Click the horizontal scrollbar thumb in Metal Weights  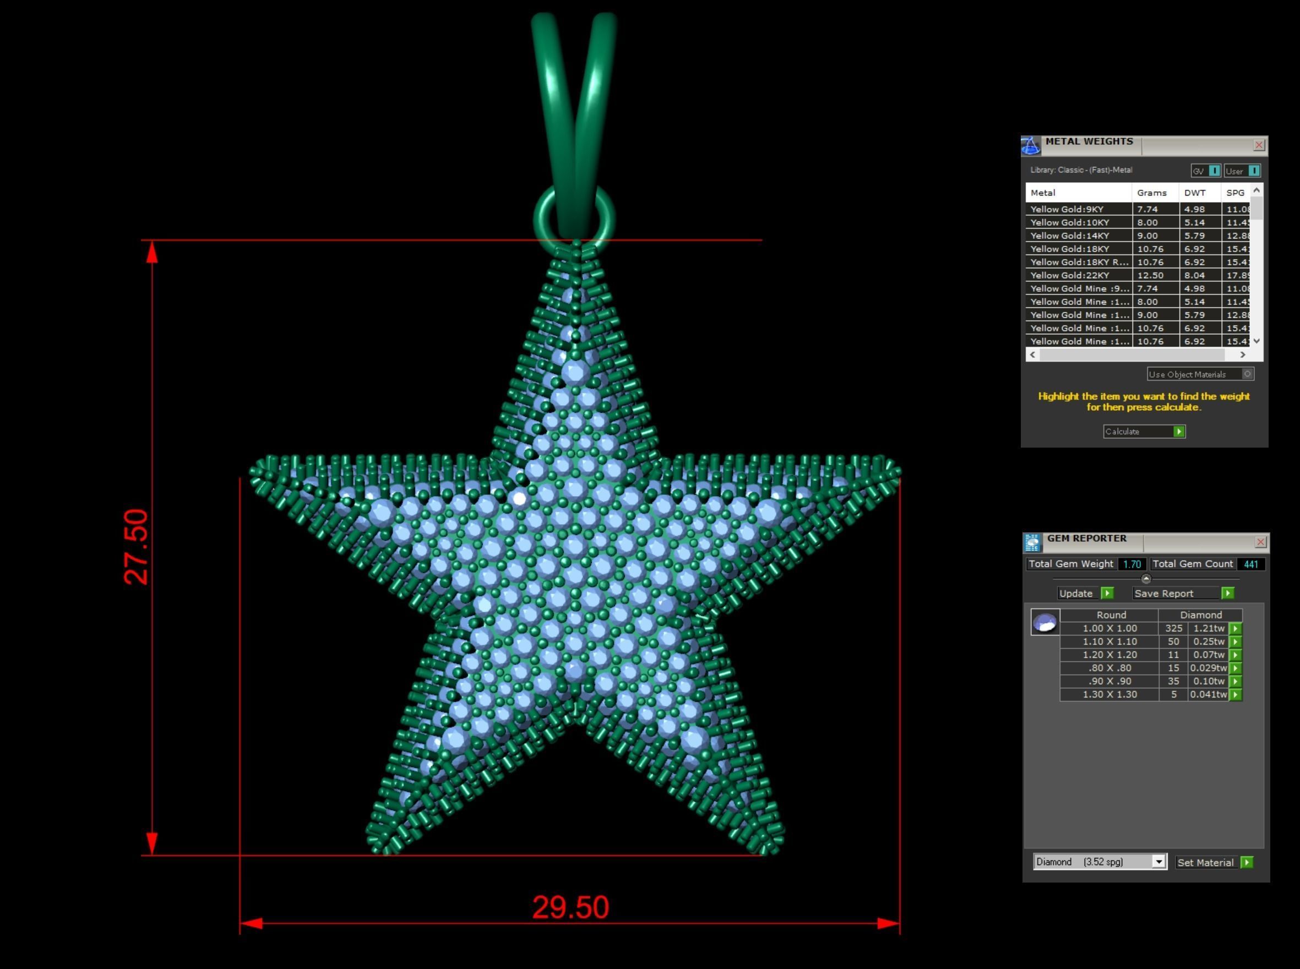click(1132, 355)
